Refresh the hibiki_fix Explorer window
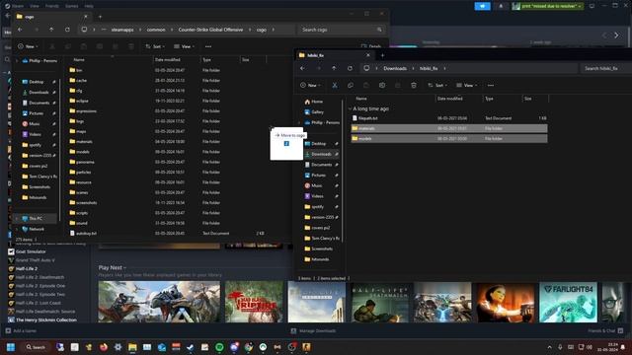 pyautogui.click(x=350, y=68)
